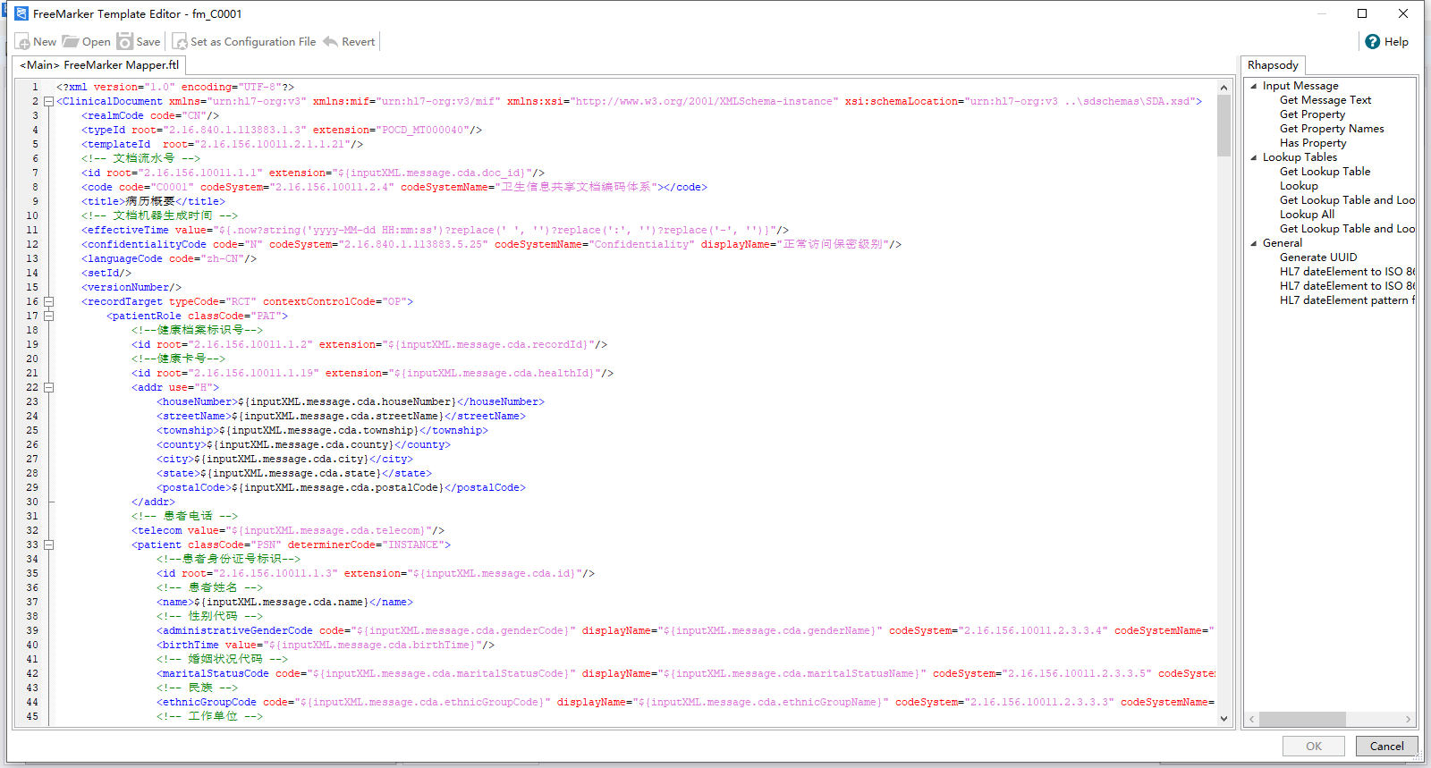Click the Set as Configuration File icon
The width and height of the screenshot is (1431, 768).
pos(180,42)
